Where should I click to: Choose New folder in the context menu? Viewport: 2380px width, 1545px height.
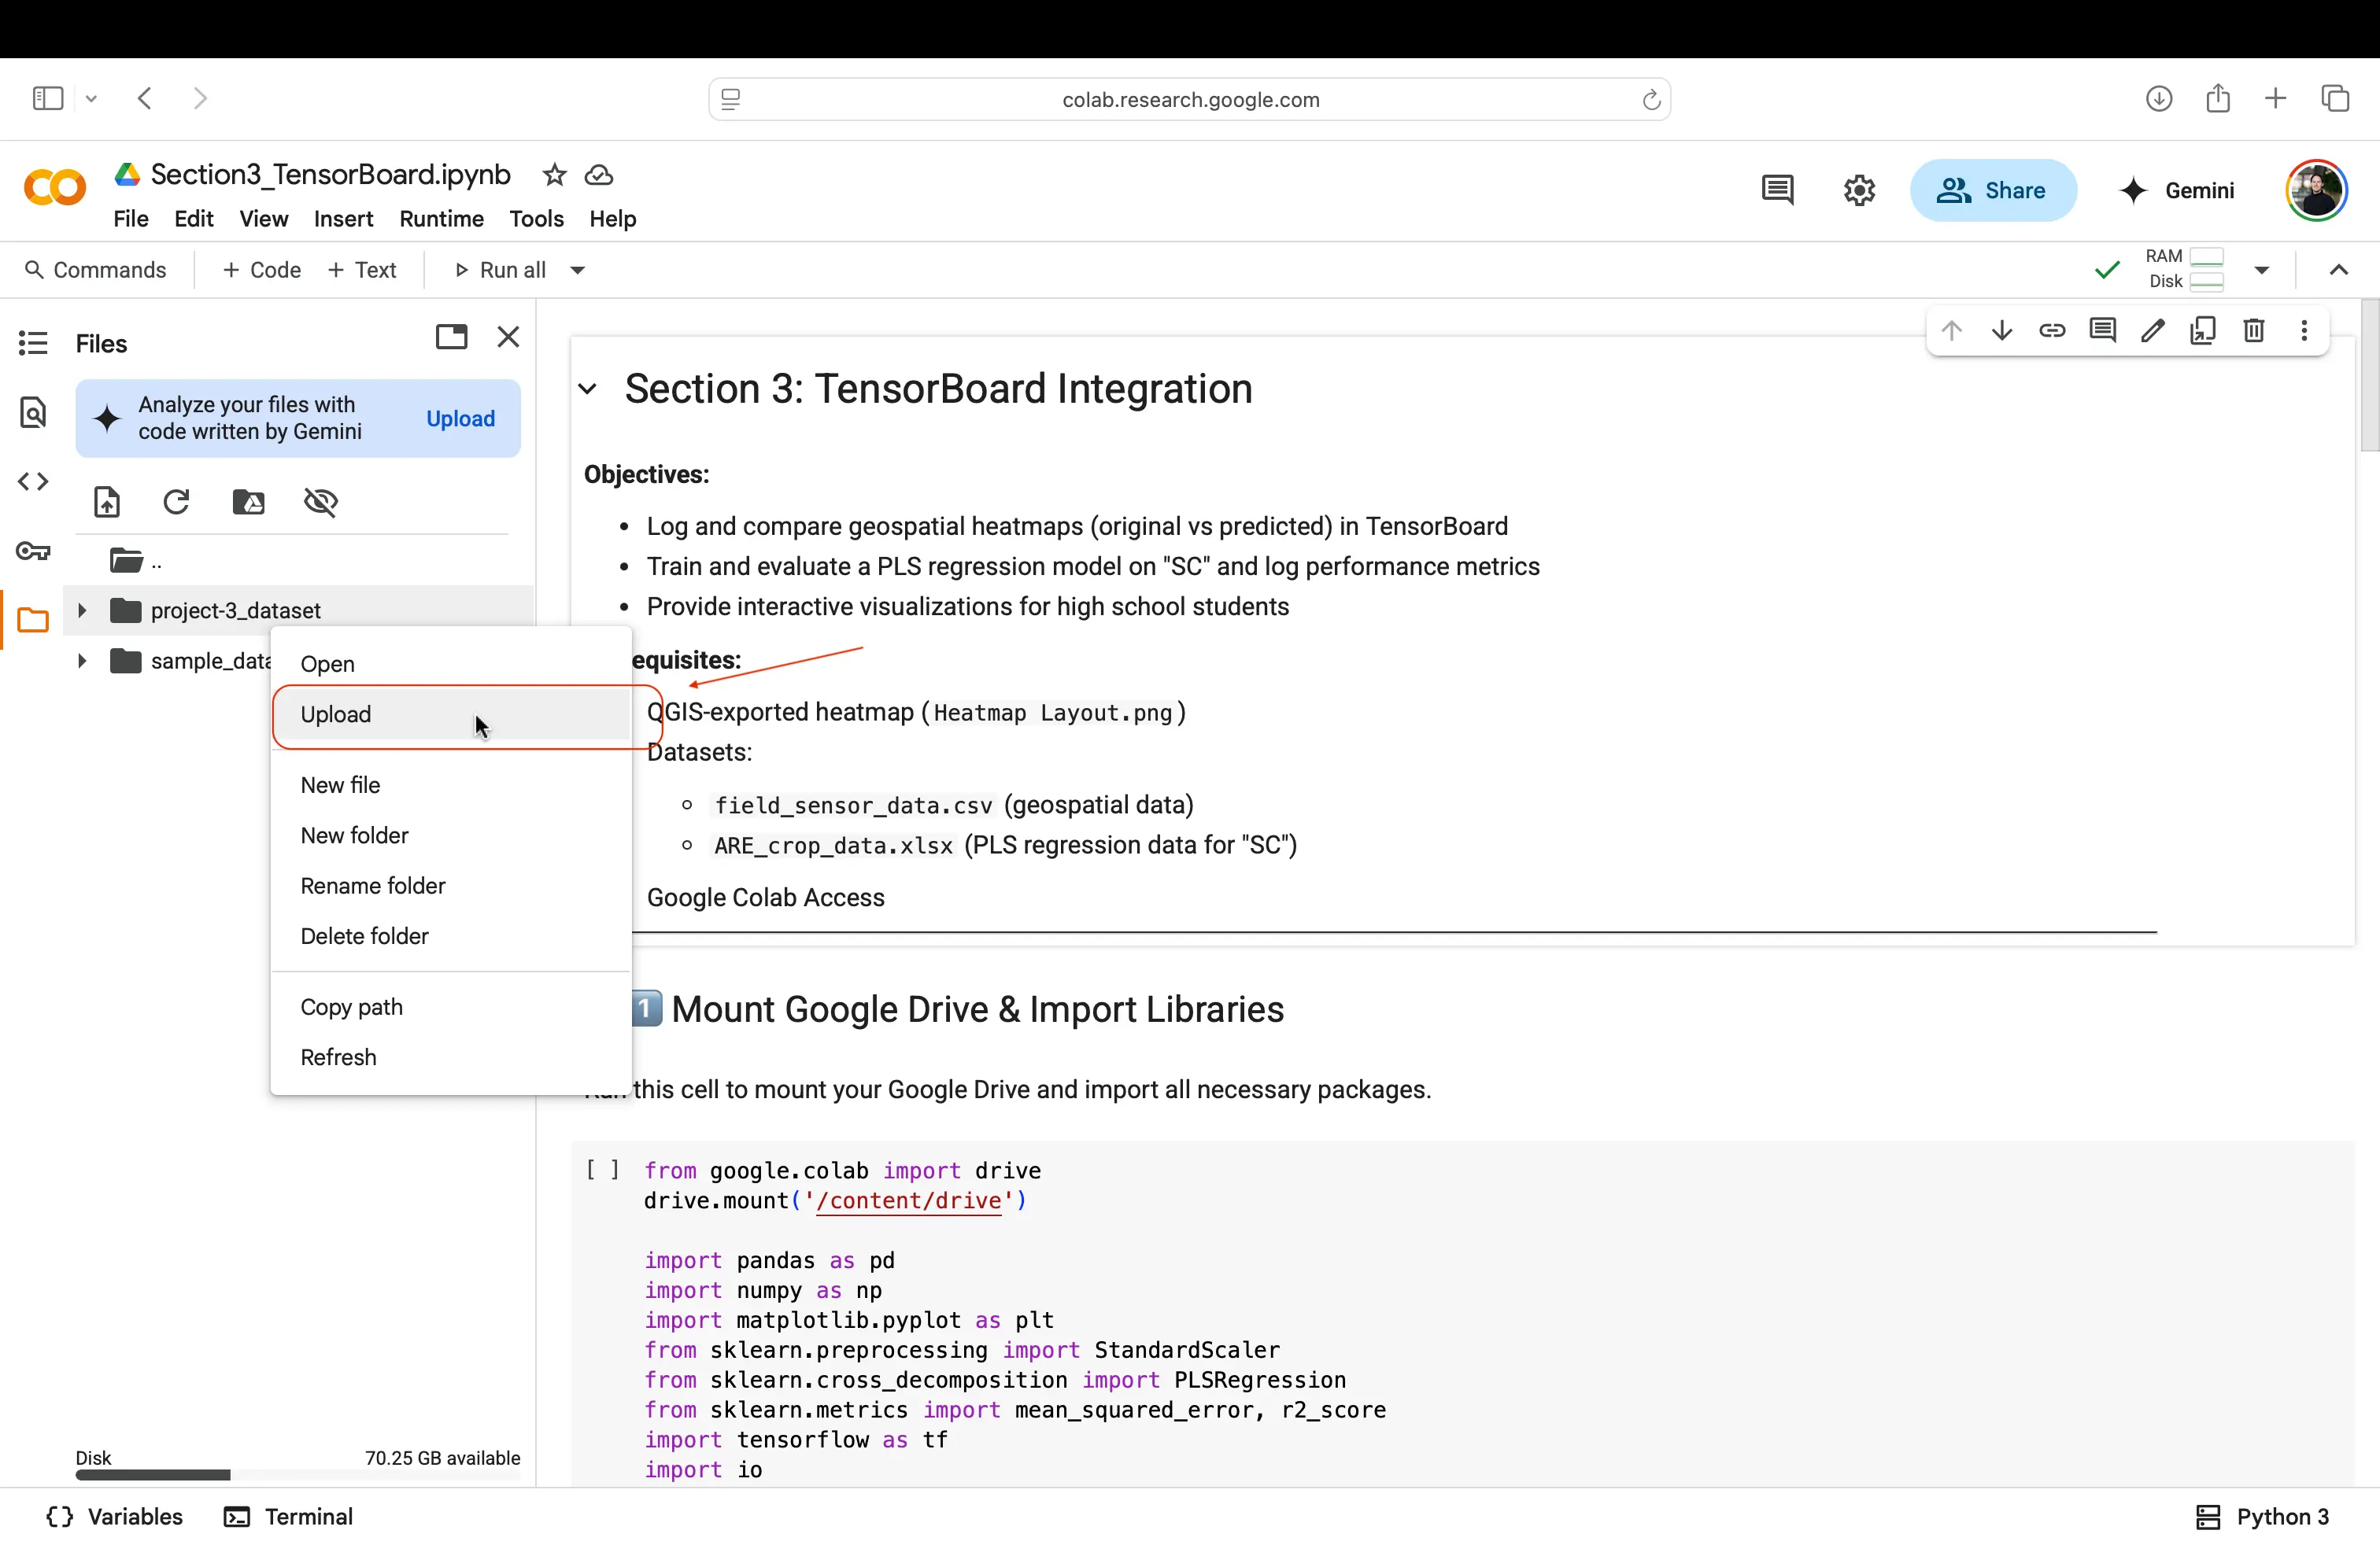tap(451, 835)
